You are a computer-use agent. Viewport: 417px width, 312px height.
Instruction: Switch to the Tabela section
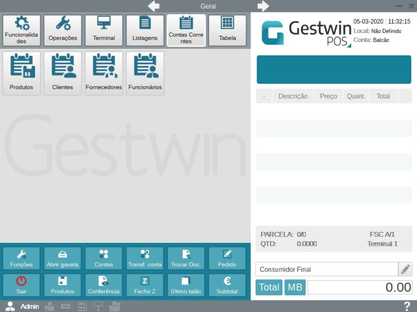click(x=227, y=30)
